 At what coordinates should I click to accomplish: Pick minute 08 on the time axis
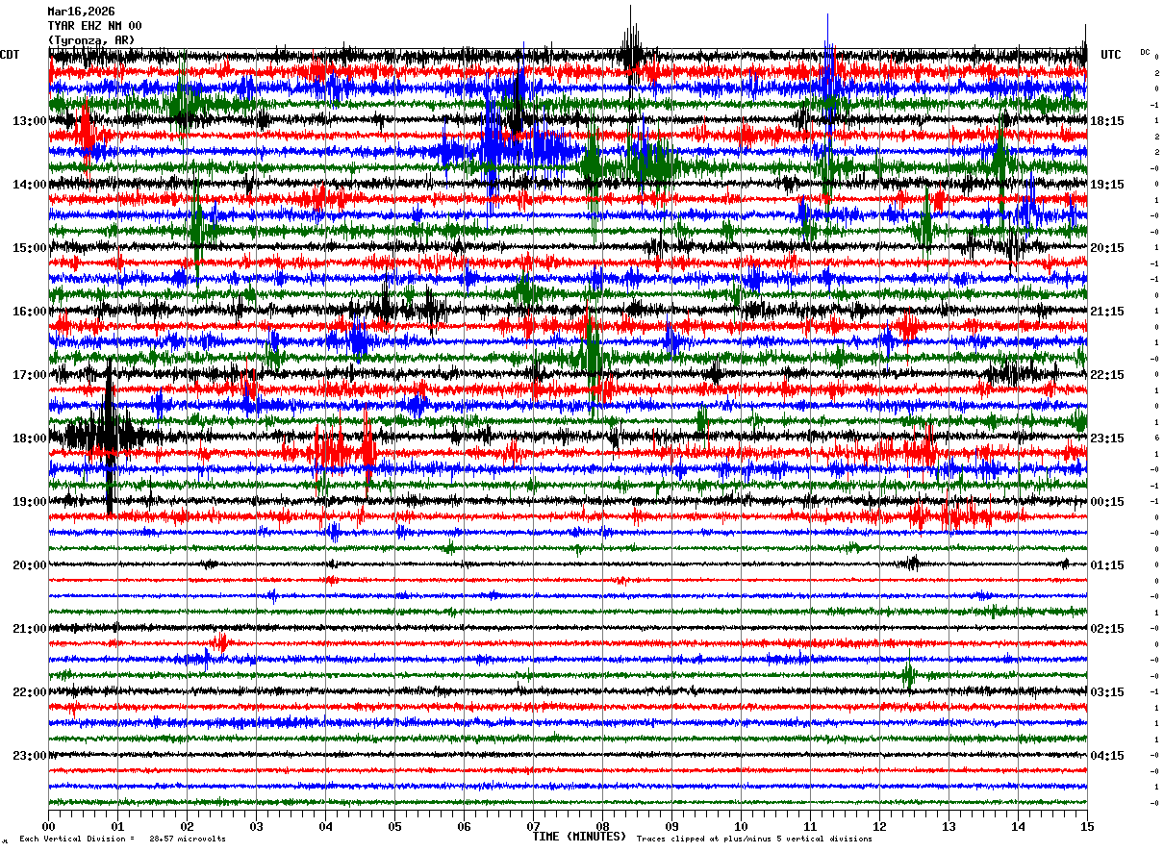click(602, 826)
